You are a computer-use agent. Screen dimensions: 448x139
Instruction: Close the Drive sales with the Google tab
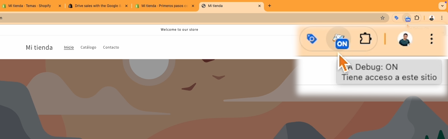126,6
